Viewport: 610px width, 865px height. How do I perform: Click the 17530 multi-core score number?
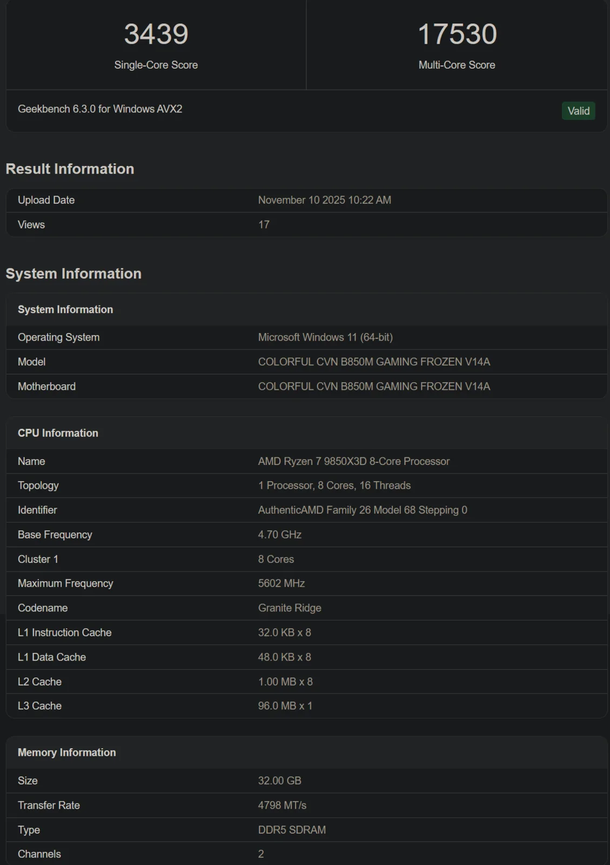coord(457,34)
